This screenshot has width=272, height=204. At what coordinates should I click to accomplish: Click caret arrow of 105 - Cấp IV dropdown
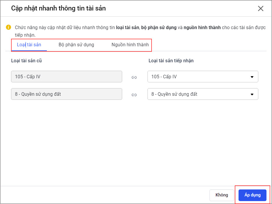point(252,77)
